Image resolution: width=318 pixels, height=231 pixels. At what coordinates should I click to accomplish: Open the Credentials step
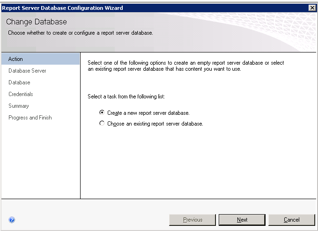coord(21,94)
